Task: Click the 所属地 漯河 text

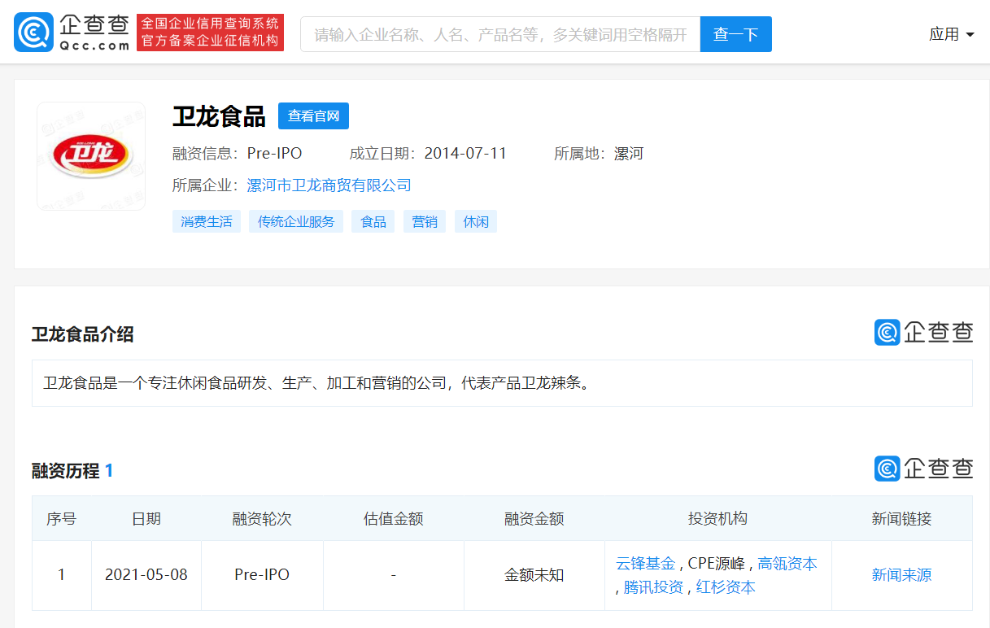Action: (x=599, y=153)
